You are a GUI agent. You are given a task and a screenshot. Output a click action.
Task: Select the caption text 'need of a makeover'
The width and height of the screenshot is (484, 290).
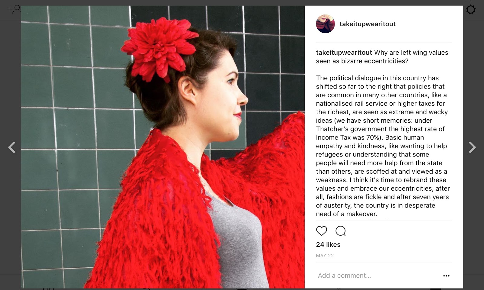(x=347, y=214)
